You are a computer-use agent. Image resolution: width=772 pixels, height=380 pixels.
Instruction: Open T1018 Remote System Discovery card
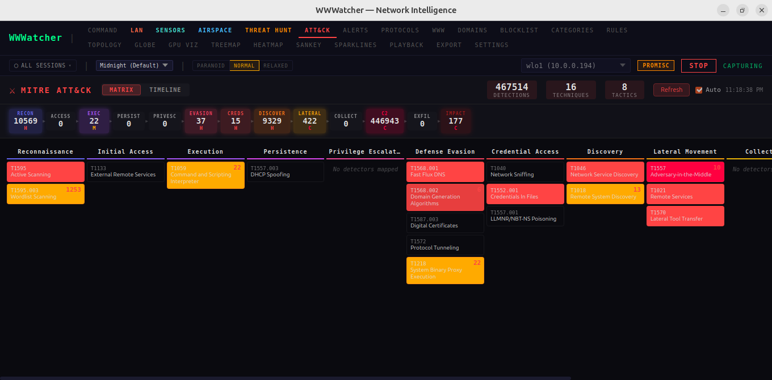click(605, 193)
